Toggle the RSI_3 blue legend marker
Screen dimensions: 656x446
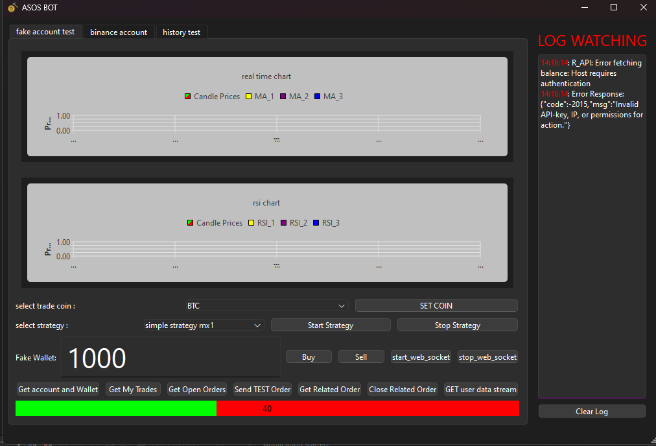(316, 223)
